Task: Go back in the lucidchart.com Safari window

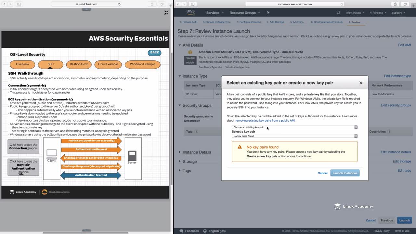Action: [4, 4]
